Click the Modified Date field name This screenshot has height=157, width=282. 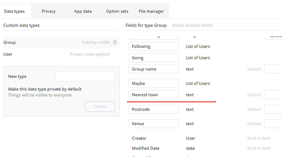coord(145,148)
